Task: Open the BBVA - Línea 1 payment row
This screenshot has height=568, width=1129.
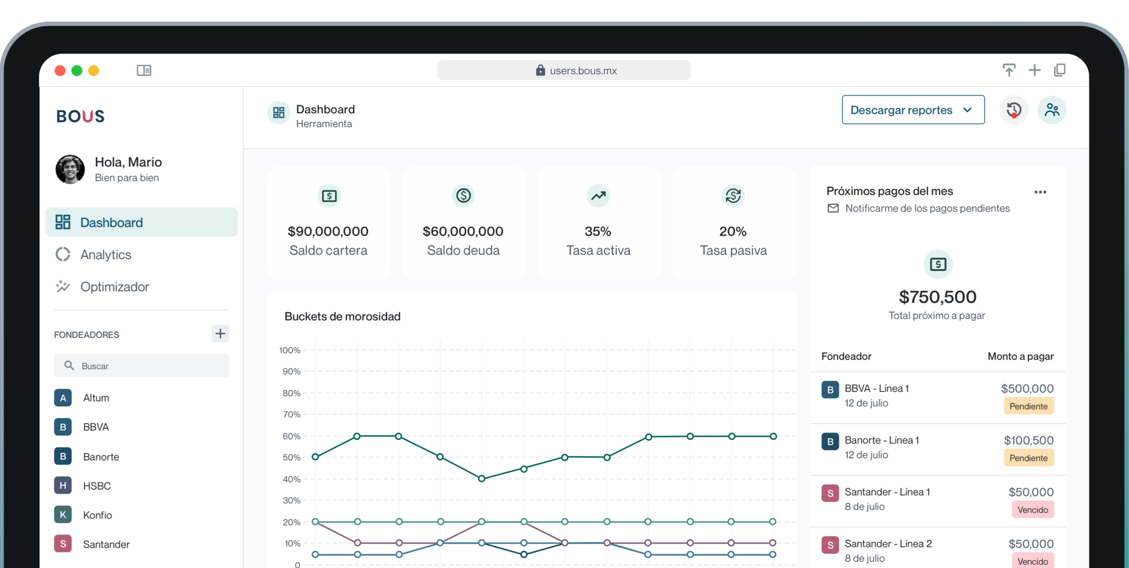Action: (x=938, y=397)
